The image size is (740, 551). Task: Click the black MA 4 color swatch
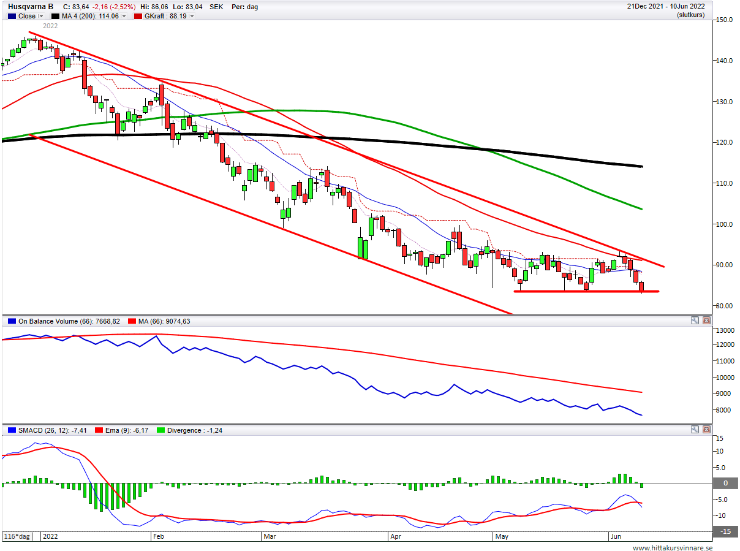[56, 17]
